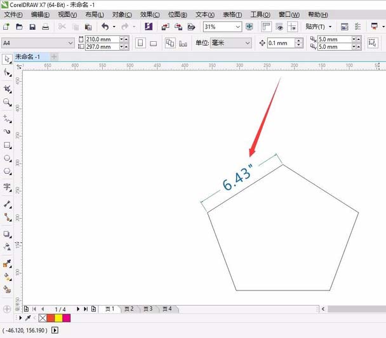386x338 pixels.
Task: Select the Pick tool
Action: coord(7,59)
